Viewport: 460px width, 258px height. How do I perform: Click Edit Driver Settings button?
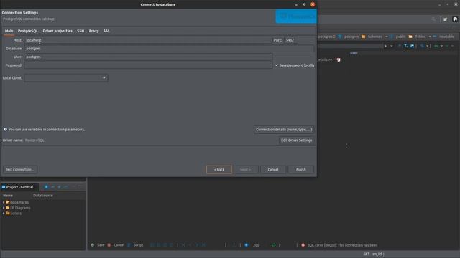coord(296,140)
